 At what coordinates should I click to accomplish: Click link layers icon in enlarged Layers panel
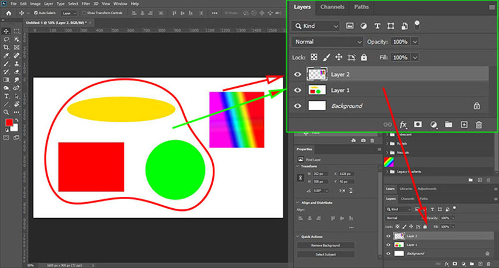(x=387, y=125)
